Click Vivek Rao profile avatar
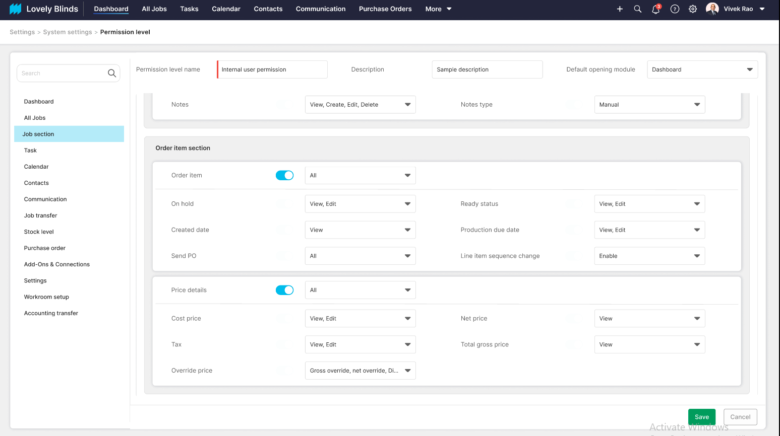780x436 pixels. [x=712, y=9]
